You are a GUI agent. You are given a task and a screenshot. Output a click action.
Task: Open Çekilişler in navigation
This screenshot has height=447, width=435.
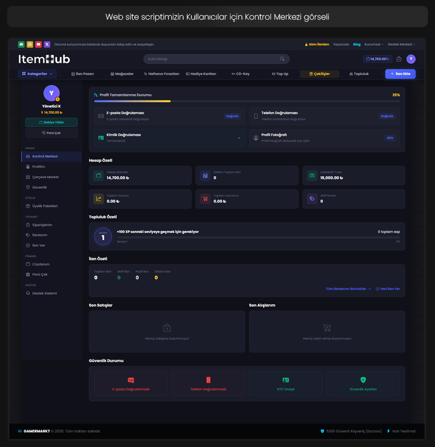pyautogui.click(x=320, y=74)
